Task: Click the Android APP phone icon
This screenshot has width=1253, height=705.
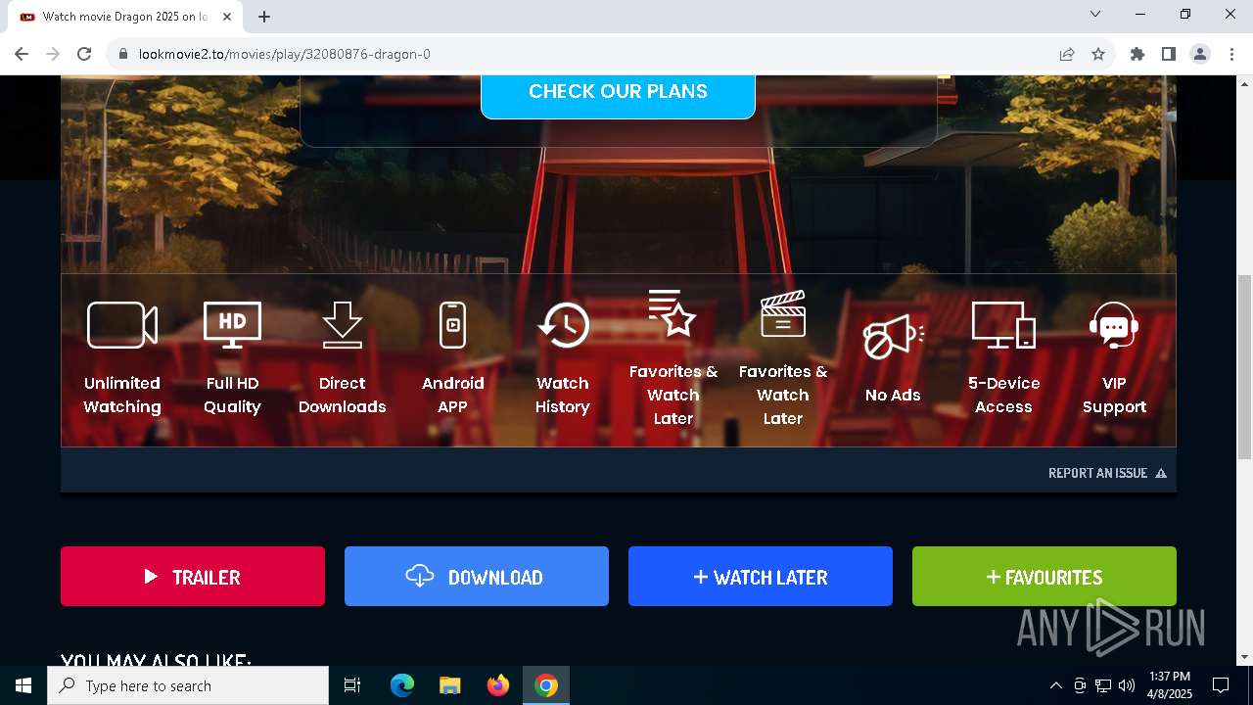Action: 452,325
